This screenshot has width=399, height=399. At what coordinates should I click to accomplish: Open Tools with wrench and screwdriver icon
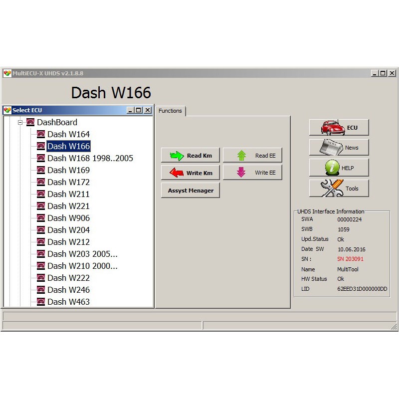tap(339, 189)
